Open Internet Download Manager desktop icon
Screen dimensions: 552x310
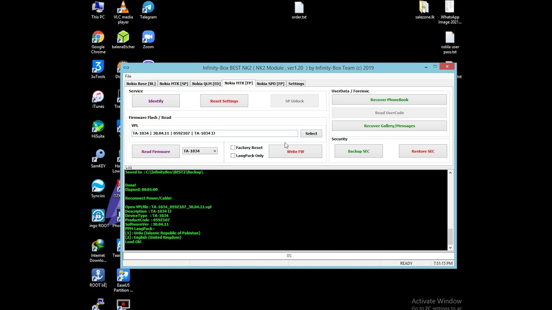coord(98,251)
